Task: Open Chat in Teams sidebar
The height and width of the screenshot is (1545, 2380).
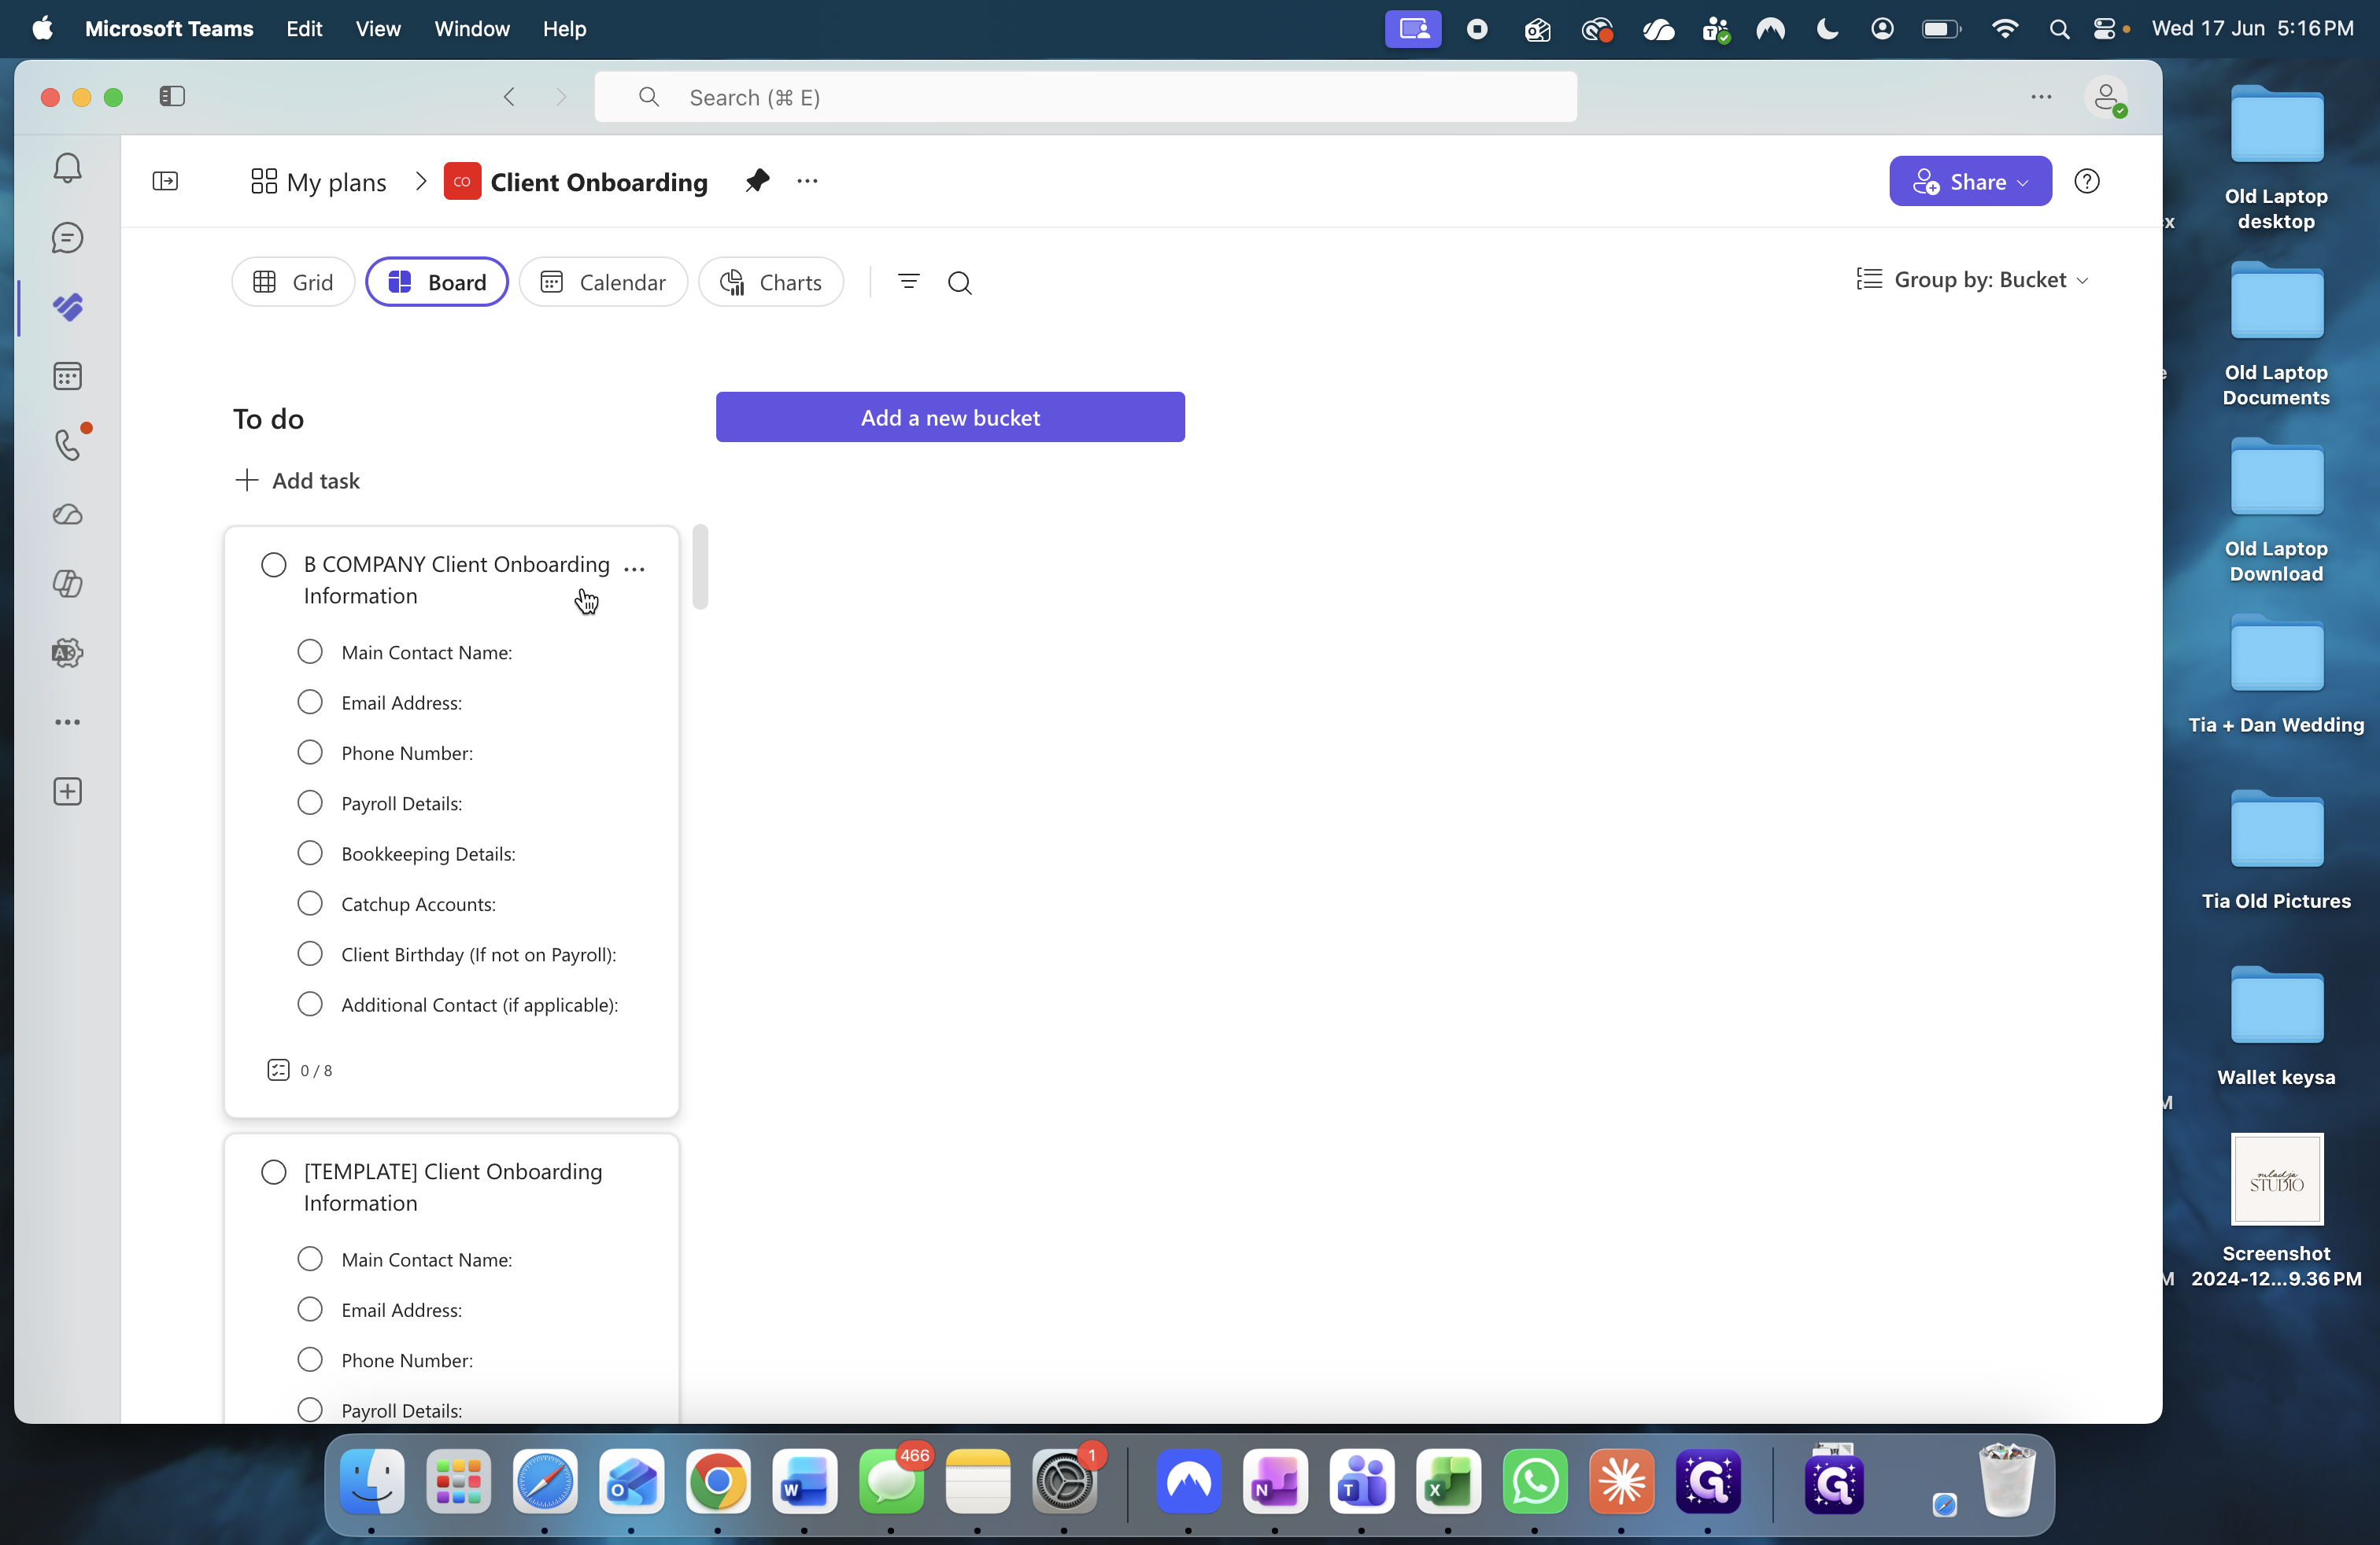Action: point(67,238)
